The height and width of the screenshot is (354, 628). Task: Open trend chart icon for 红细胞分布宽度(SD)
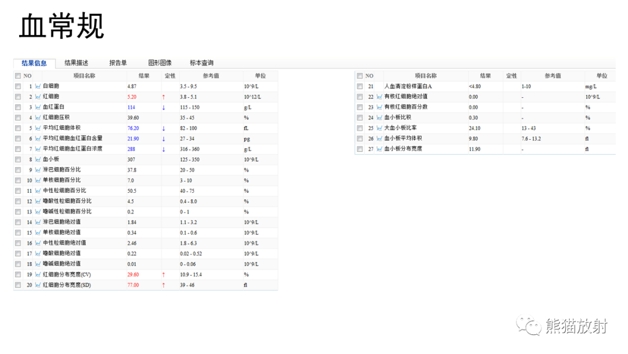click(38, 285)
